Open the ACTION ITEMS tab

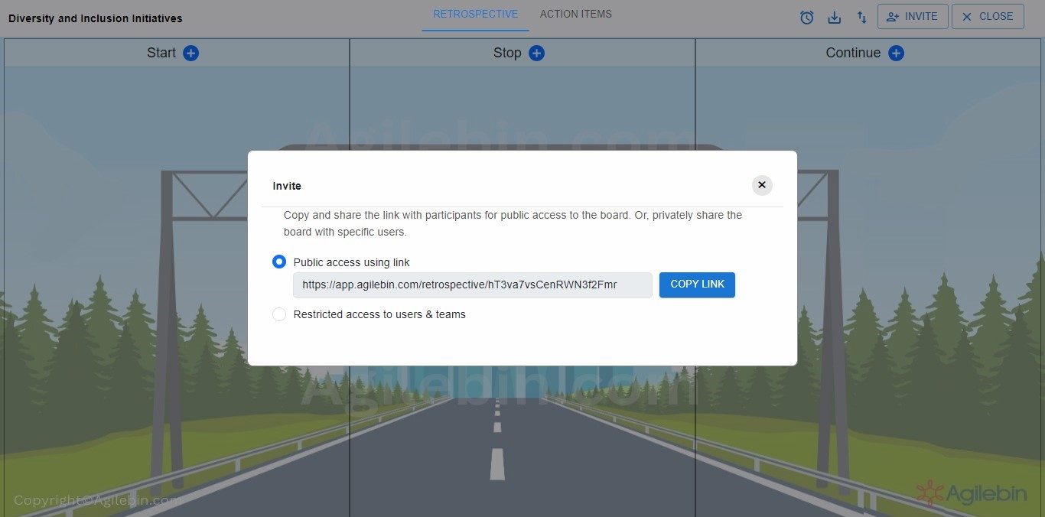click(x=575, y=13)
